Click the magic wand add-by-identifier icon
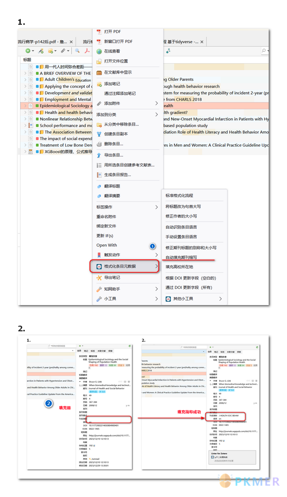This screenshot has height=497, width=287. [41, 51]
